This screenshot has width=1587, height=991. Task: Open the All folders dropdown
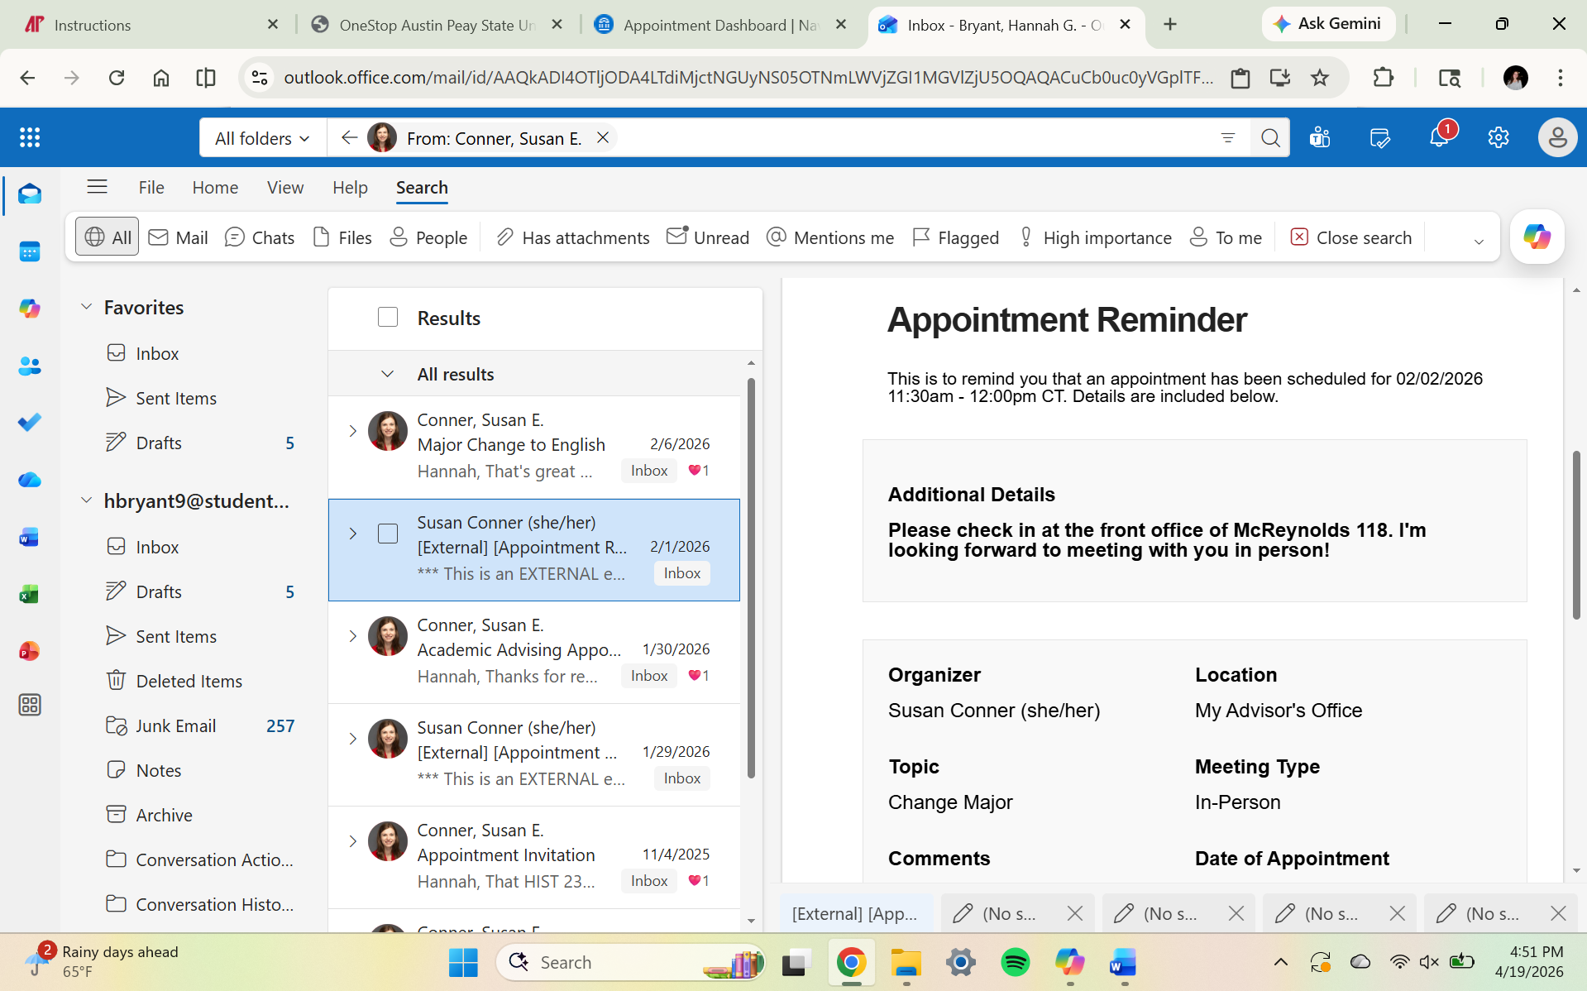262,137
